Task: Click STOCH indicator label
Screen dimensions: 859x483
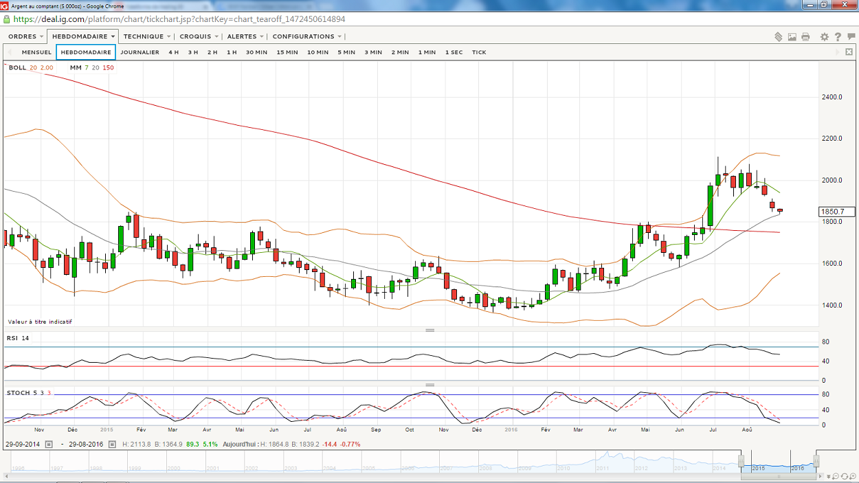Action: pos(18,393)
